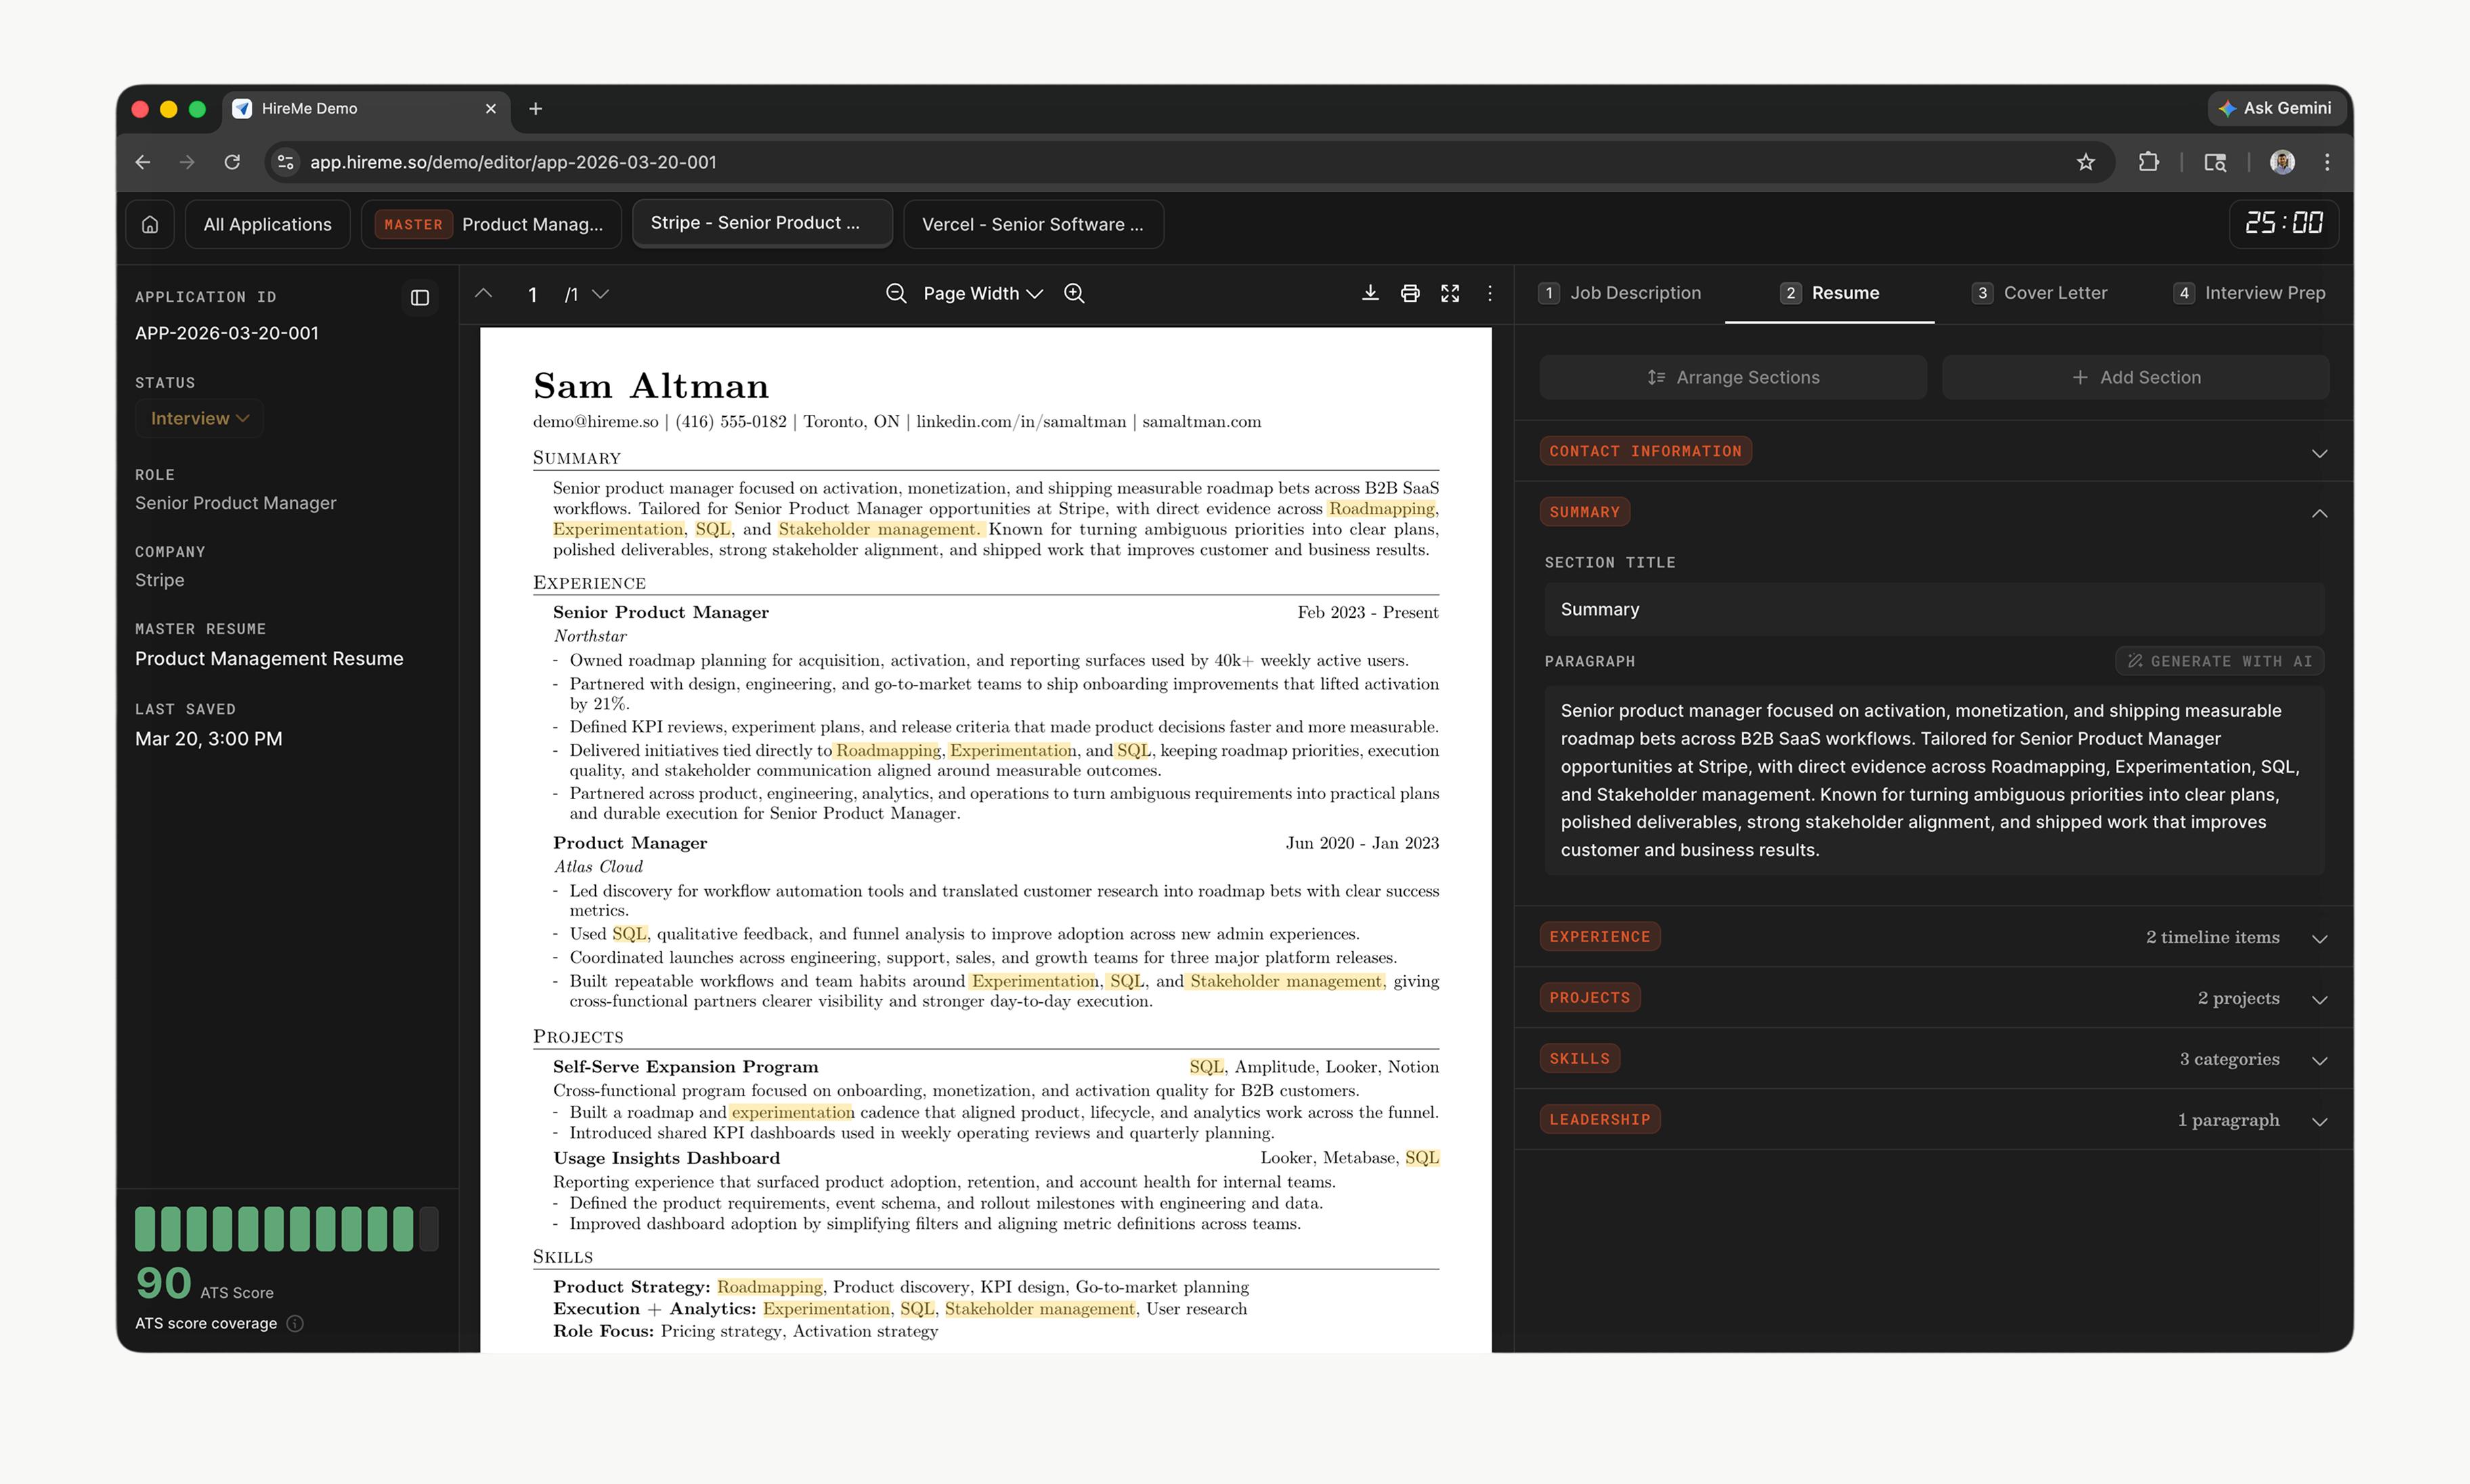Open the Stripe - Senior Product application tab
Image resolution: width=2470 pixels, height=1484 pixels.
(761, 223)
